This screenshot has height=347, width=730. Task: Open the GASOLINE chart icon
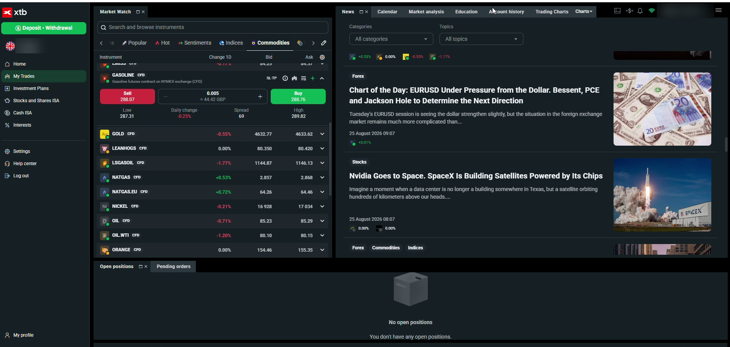294,78
